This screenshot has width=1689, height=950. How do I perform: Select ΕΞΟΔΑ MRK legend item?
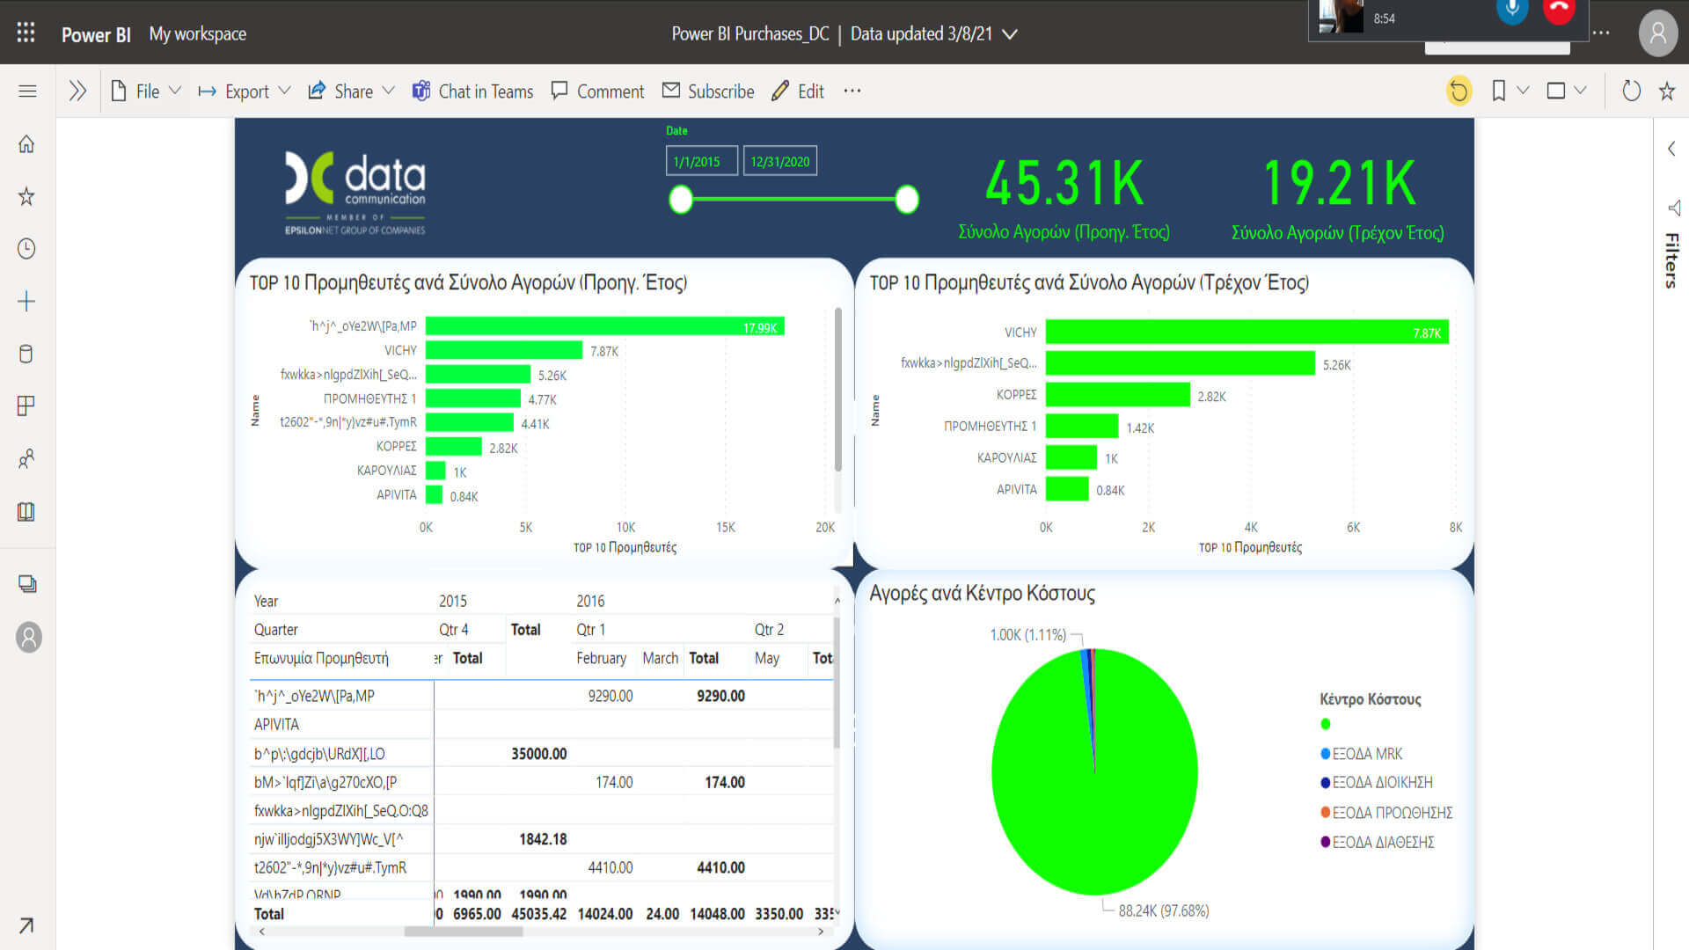pyautogui.click(x=1362, y=754)
